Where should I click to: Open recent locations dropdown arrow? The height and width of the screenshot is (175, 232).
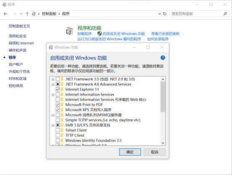coord(21,14)
